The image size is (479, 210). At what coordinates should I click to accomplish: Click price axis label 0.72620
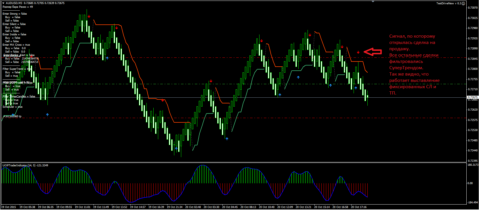click(473, 110)
